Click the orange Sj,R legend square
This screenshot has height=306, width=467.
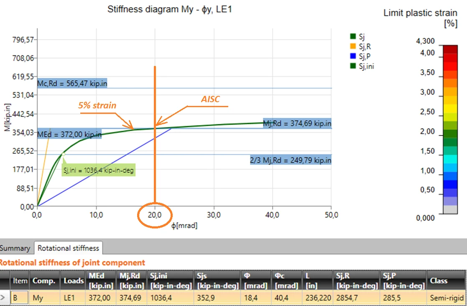pyautogui.click(x=353, y=46)
